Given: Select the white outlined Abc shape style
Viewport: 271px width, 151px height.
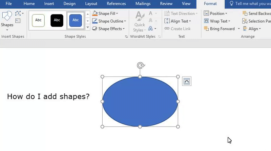Looking at the screenshot, I should (x=38, y=20).
